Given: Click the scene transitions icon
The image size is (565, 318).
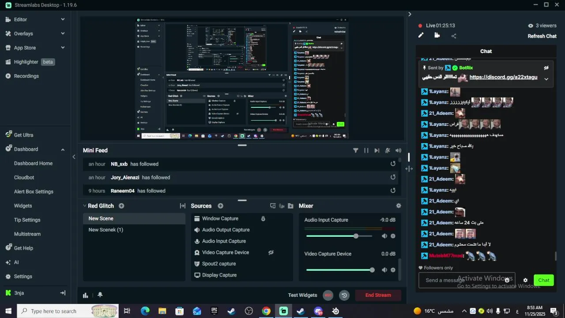Looking at the screenshot, I should coord(183,206).
